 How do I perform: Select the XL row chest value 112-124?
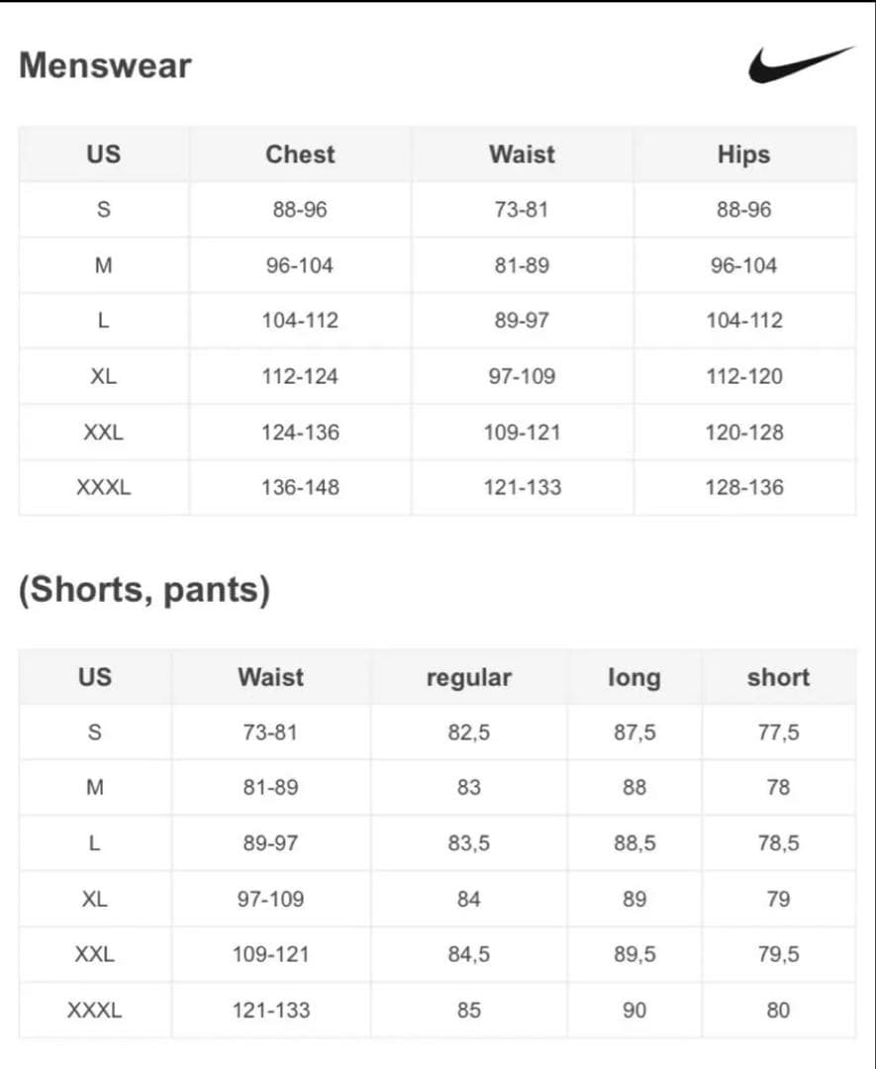click(x=300, y=376)
